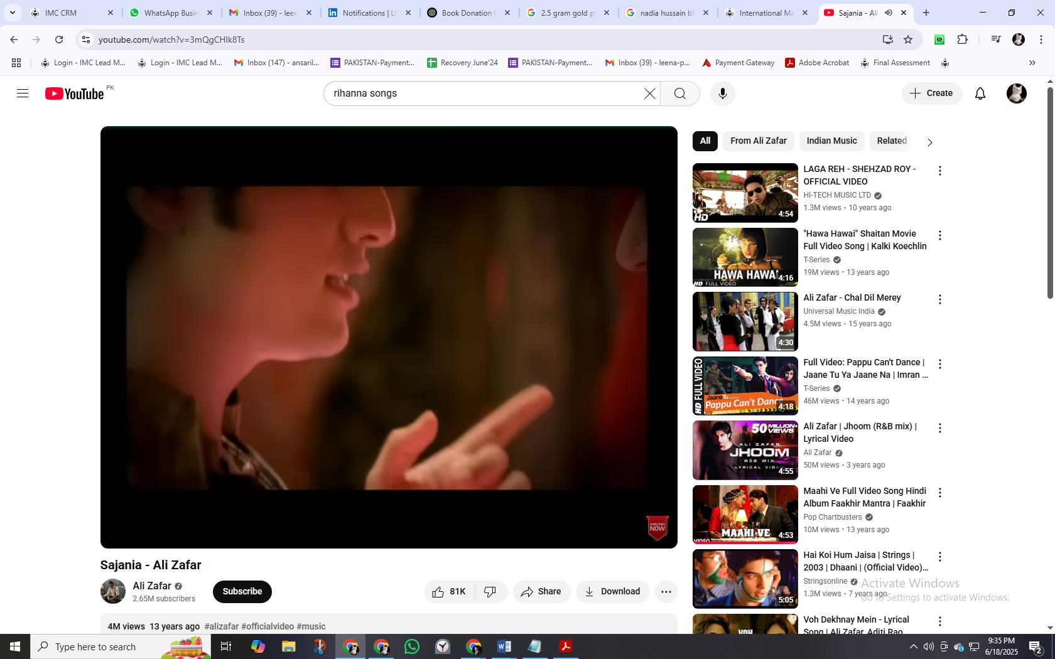Clear the search query with the X icon
The image size is (1055, 659).
649,94
